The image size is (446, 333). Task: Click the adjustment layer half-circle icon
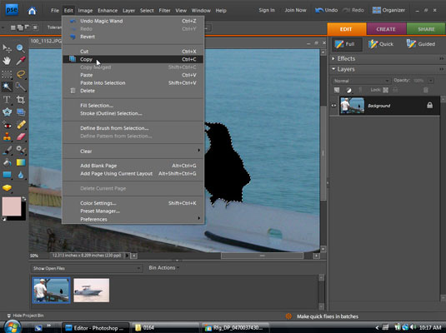[348, 90]
